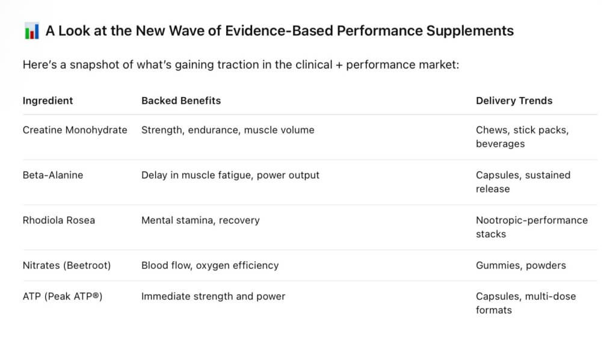
Task: Click the Nitrates (Beetroot) cell
Action: point(67,265)
